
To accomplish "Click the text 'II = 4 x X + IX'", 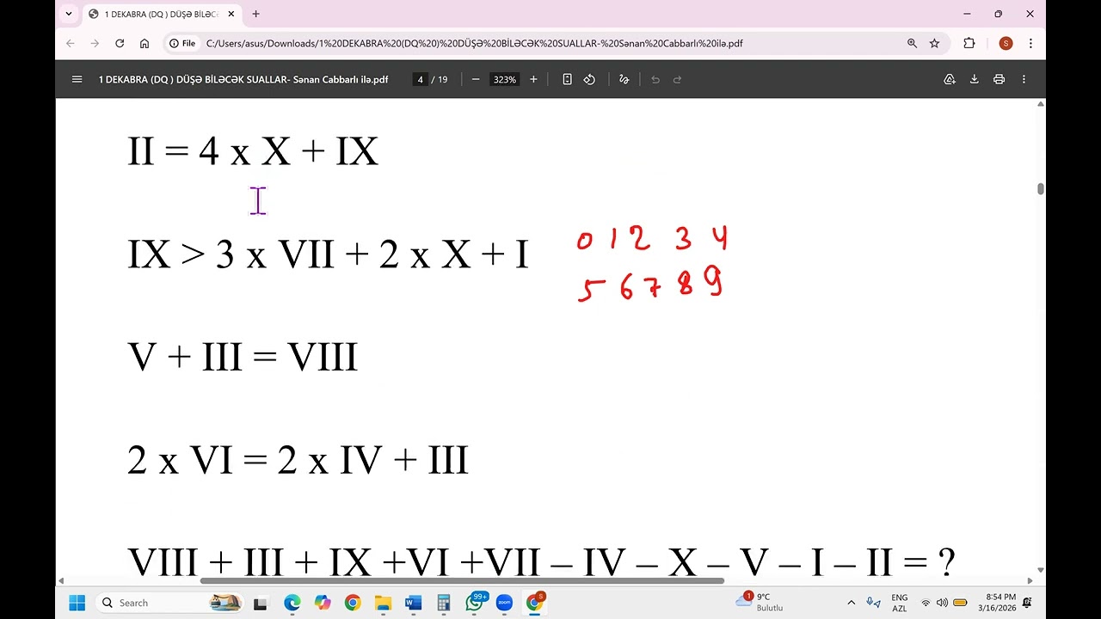I will (x=253, y=151).
